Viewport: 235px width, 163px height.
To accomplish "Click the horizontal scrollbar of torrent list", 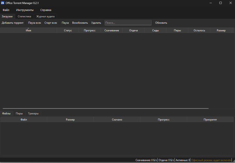I will point(106,108).
